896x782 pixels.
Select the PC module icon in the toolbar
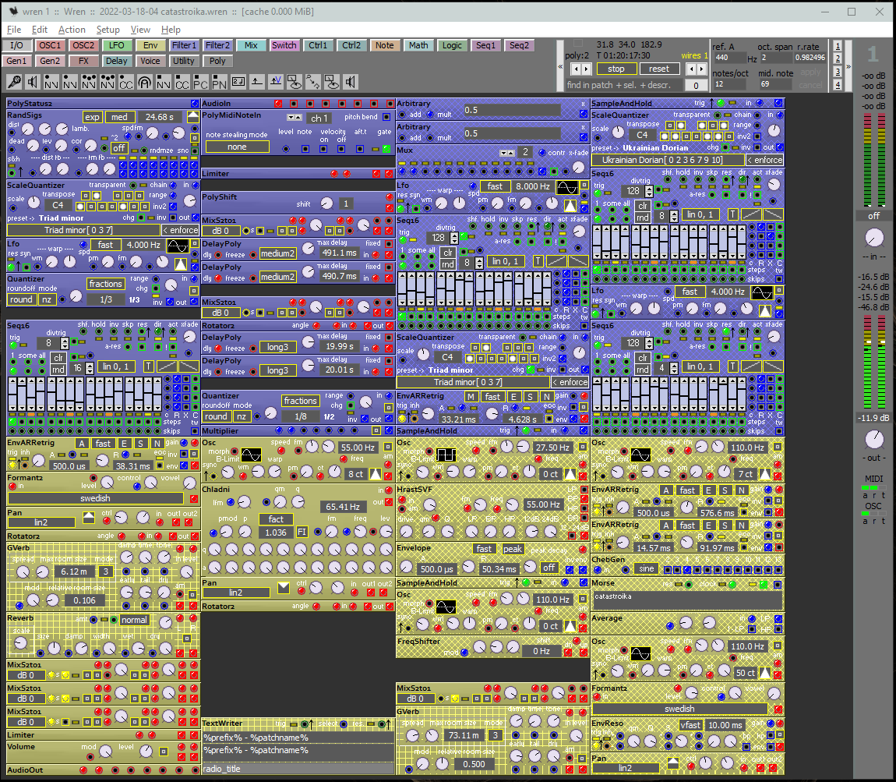coord(200,82)
